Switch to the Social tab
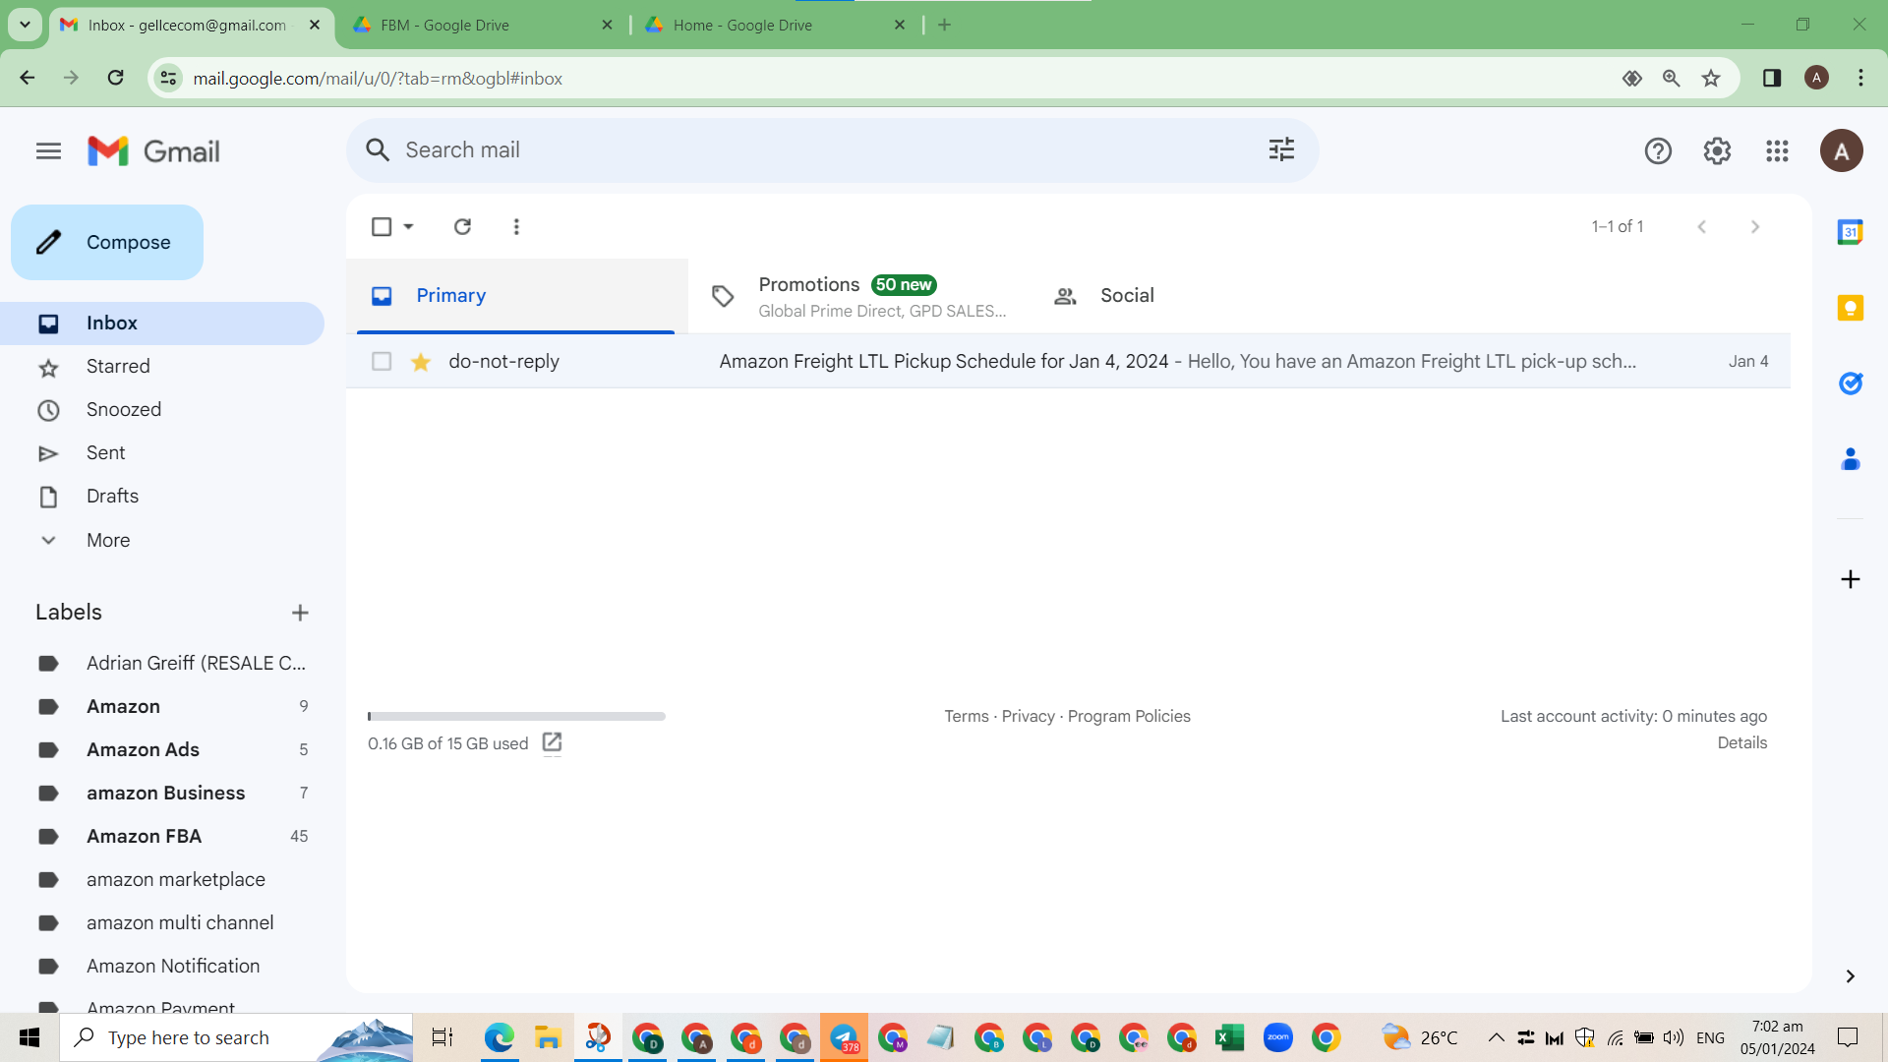The height and width of the screenshot is (1062, 1888). (1200, 296)
